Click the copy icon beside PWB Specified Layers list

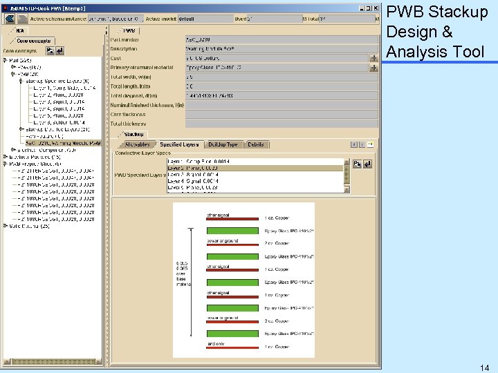point(357,164)
